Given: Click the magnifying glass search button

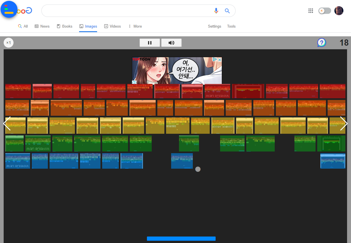Looking at the screenshot, I should click(227, 11).
